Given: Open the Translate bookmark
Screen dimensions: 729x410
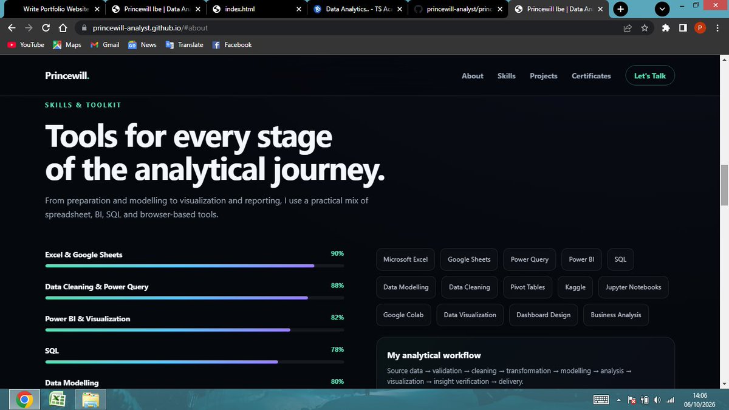Looking at the screenshot, I should pyautogui.click(x=185, y=45).
